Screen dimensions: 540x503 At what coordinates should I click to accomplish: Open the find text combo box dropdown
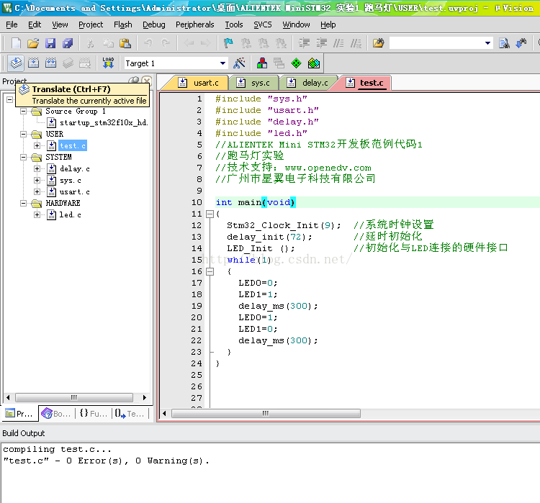487,43
